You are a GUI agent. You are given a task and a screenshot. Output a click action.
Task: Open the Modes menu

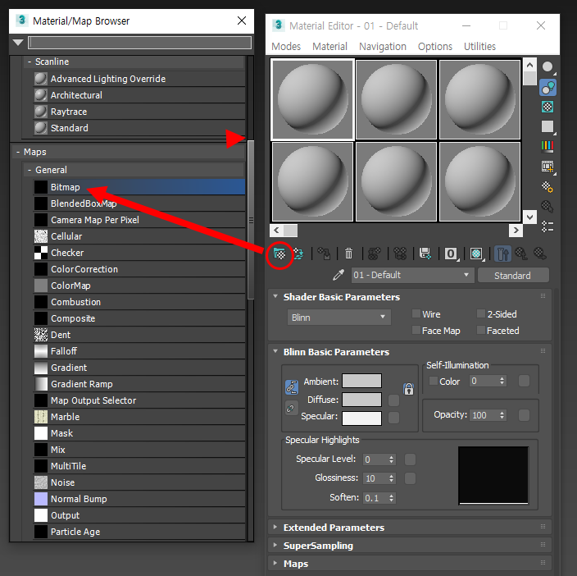coord(286,47)
